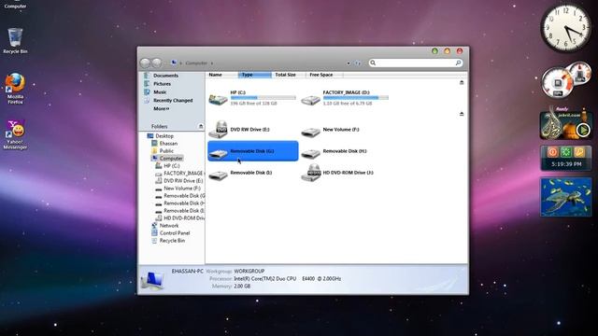Collapse the Folders pane
Viewport: 598px width, 336px height.
[x=201, y=127]
